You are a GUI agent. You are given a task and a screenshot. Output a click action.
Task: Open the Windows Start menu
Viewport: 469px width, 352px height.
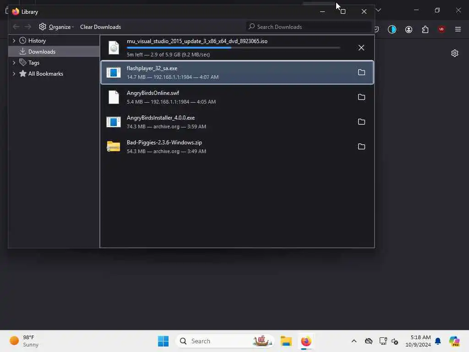[x=164, y=341]
